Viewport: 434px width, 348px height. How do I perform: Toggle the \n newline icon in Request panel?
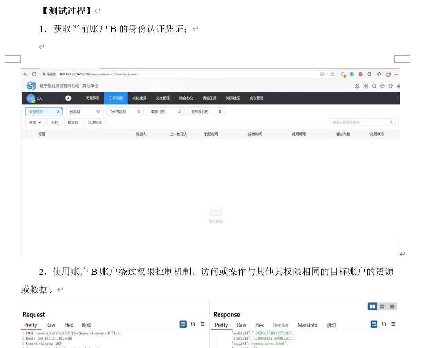193,324
